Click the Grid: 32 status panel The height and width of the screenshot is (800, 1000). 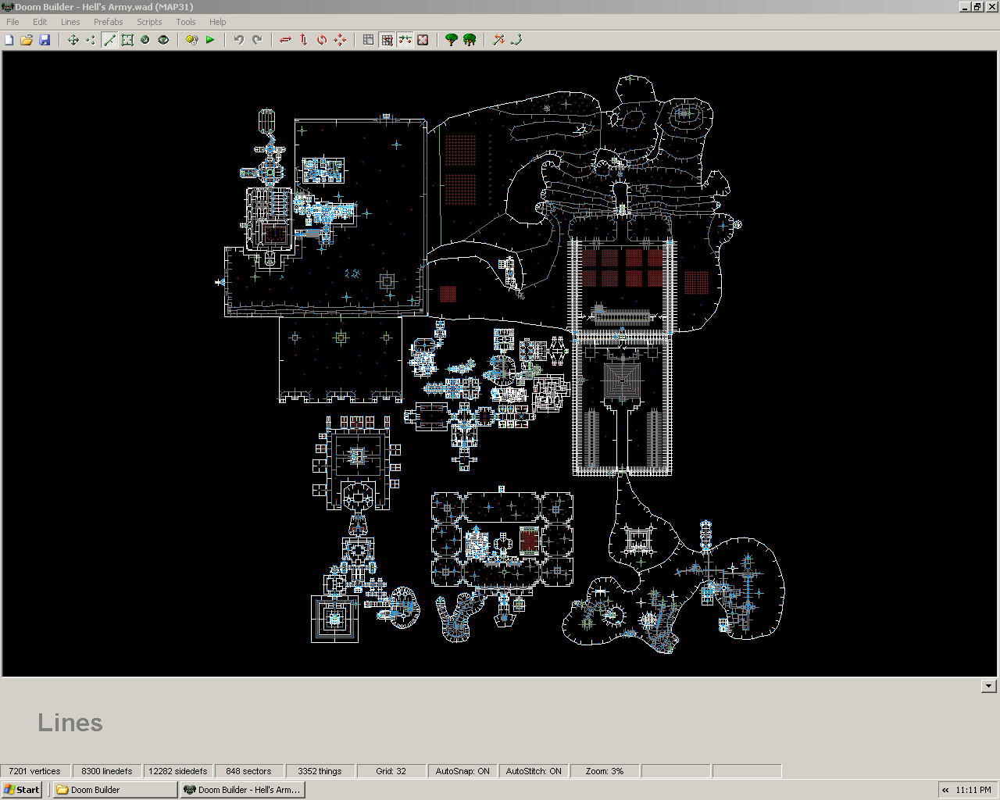point(391,771)
